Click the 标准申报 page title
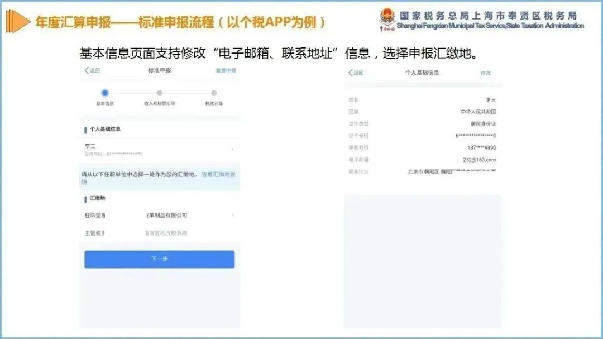Screen dimensions: 603x339 click(160, 70)
